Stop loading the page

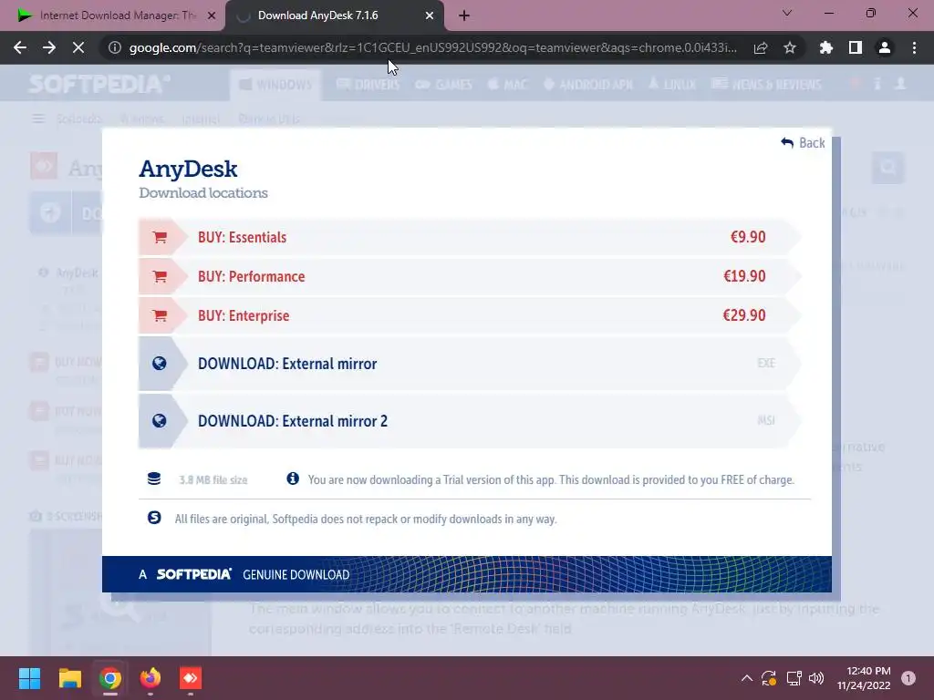[78, 47]
